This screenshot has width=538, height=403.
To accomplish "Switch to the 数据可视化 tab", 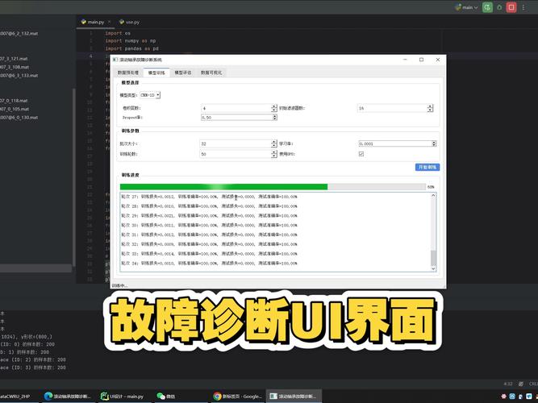I will pyautogui.click(x=211, y=73).
